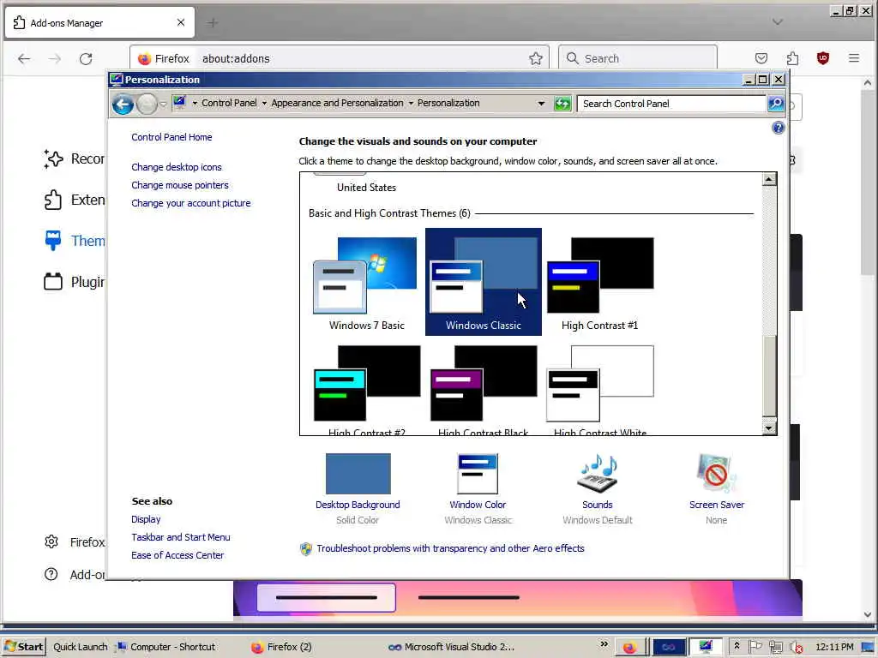Open Troubleshoot problems with transparency link

click(x=450, y=548)
